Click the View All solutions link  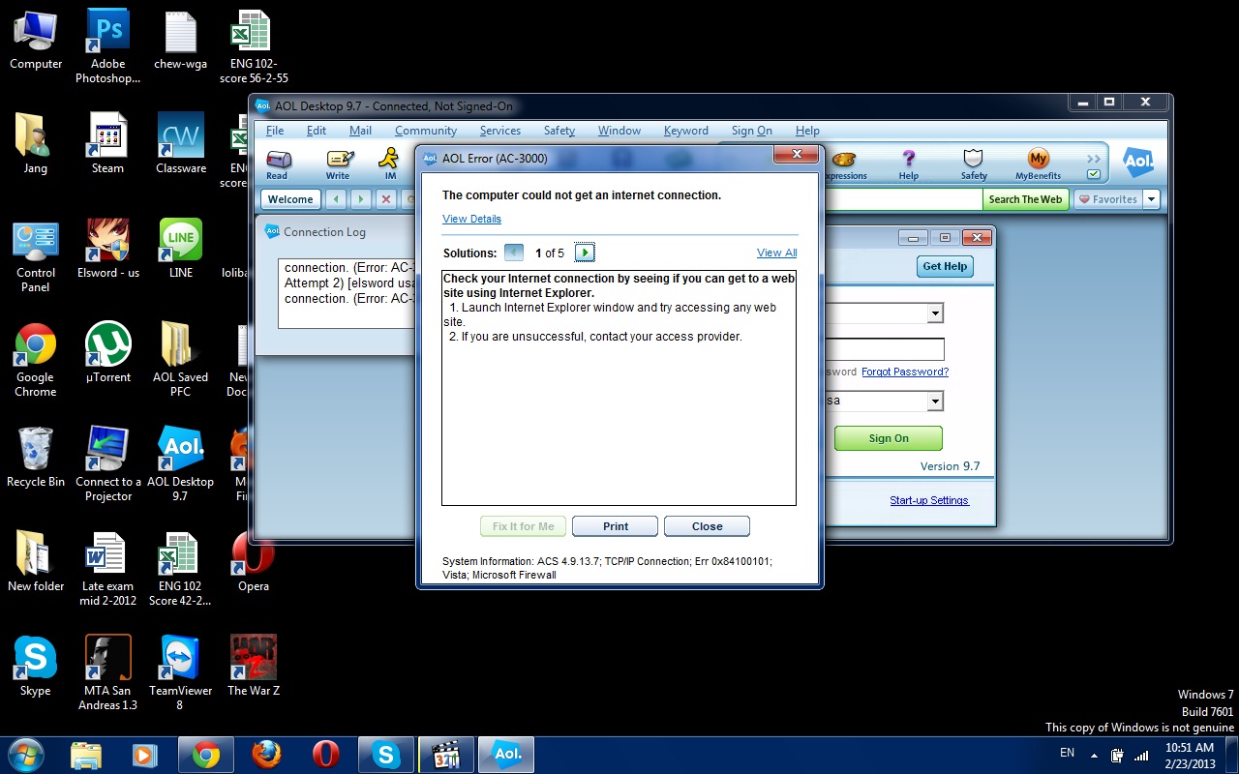[776, 253]
